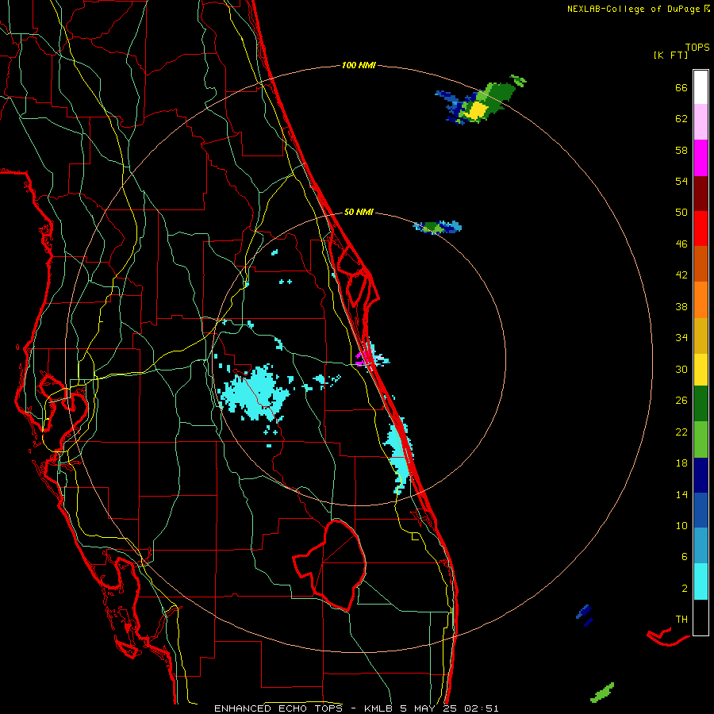Click the 50 NMI range ring label
This screenshot has width=714, height=714.
359,212
